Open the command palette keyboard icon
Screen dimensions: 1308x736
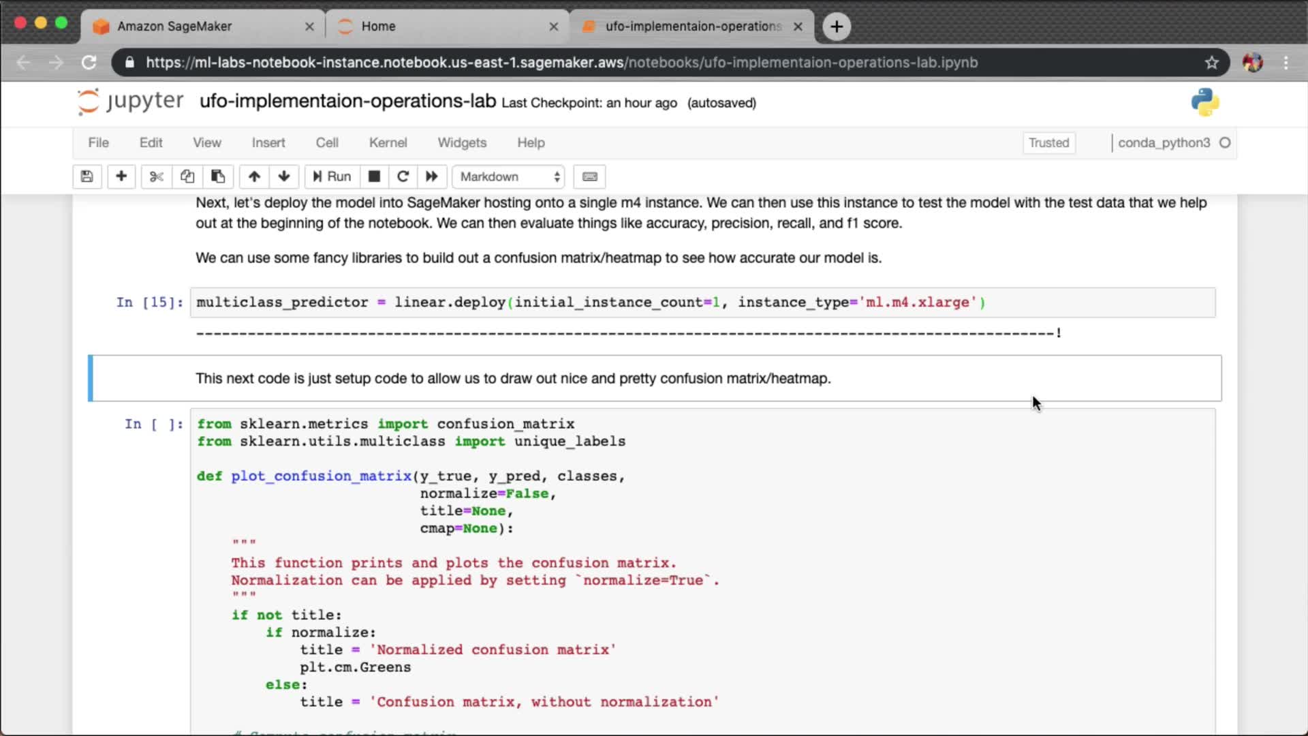(x=590, y=177)
